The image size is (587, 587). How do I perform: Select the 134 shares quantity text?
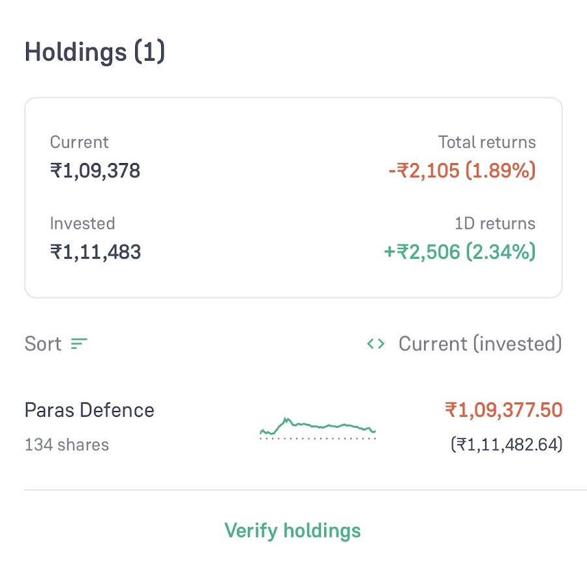[x=67, y=445]
